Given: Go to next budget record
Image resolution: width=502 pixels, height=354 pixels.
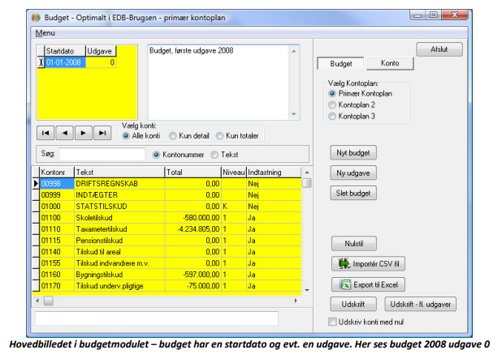Looking at the screenshot, I should [83, 133].
